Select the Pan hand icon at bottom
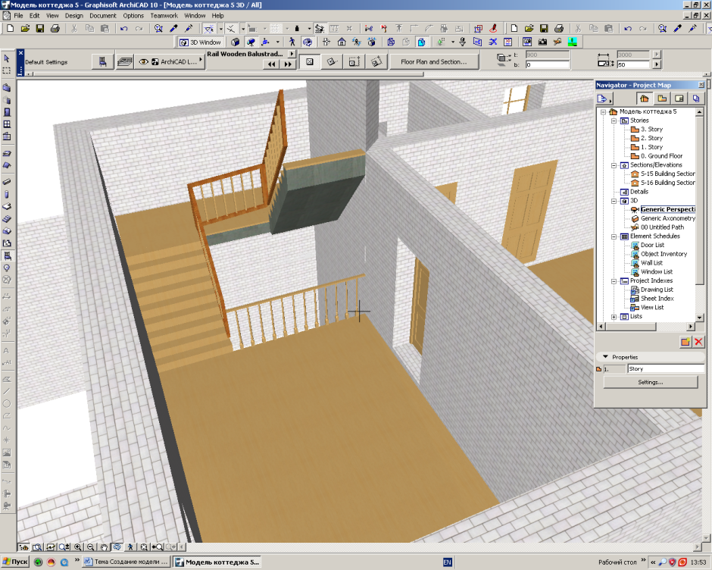The image size is (712, 570). [x=104, y=547]
